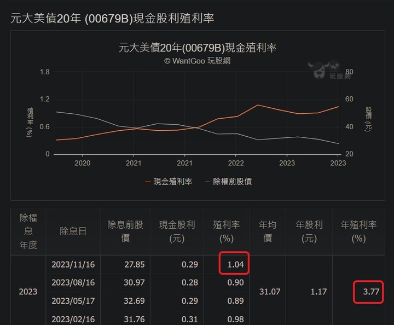Select the 2023/08/16 ex-dividend date cell
Screen dimensions: 394x325
pos(73,282)
